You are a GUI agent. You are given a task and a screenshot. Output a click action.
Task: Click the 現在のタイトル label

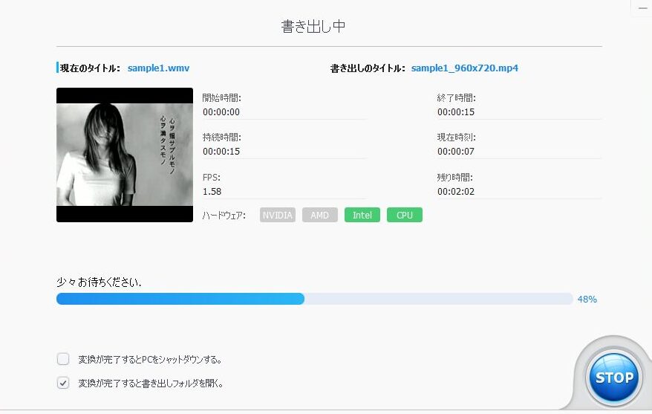pyautogui.click(x=90, y=68)
